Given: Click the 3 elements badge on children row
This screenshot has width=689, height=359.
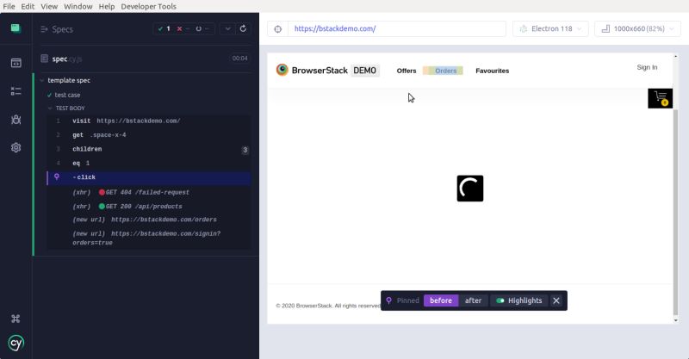Looking at the screenshot, I should (x=245, y=150).
